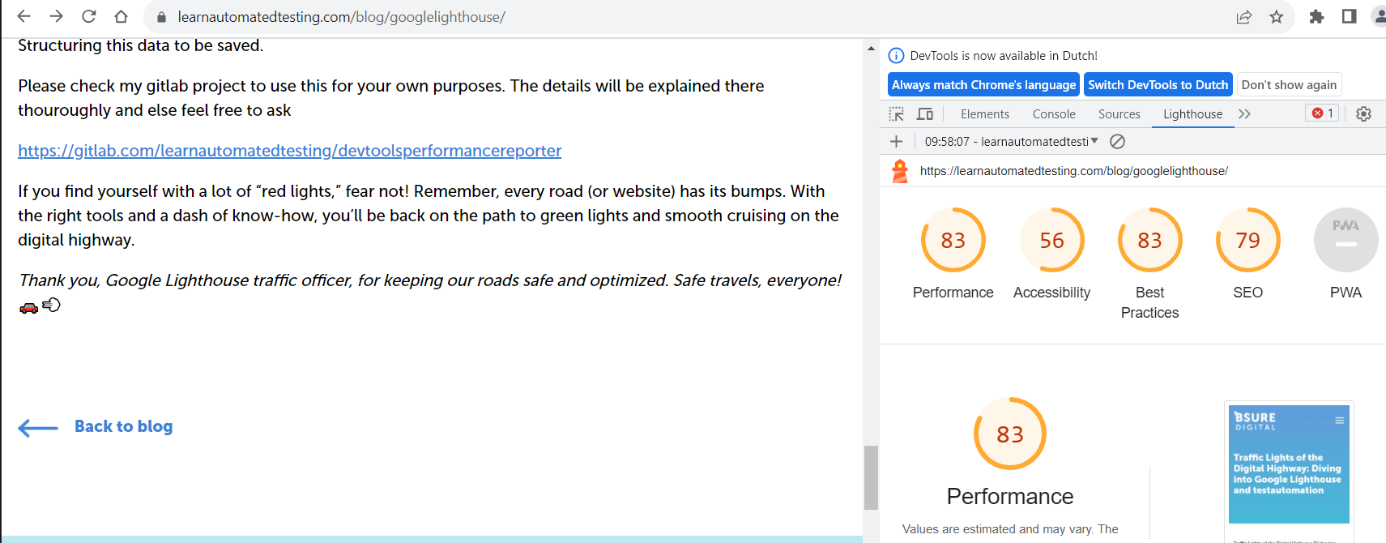Viewport: 1386px width, 543px height.
Task: Reload the current page
Action: pos(88,16)
